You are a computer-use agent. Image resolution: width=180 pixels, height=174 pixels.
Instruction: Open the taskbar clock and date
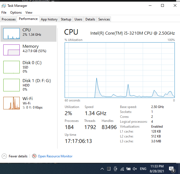pyautogui.click(x=157, y=169)
